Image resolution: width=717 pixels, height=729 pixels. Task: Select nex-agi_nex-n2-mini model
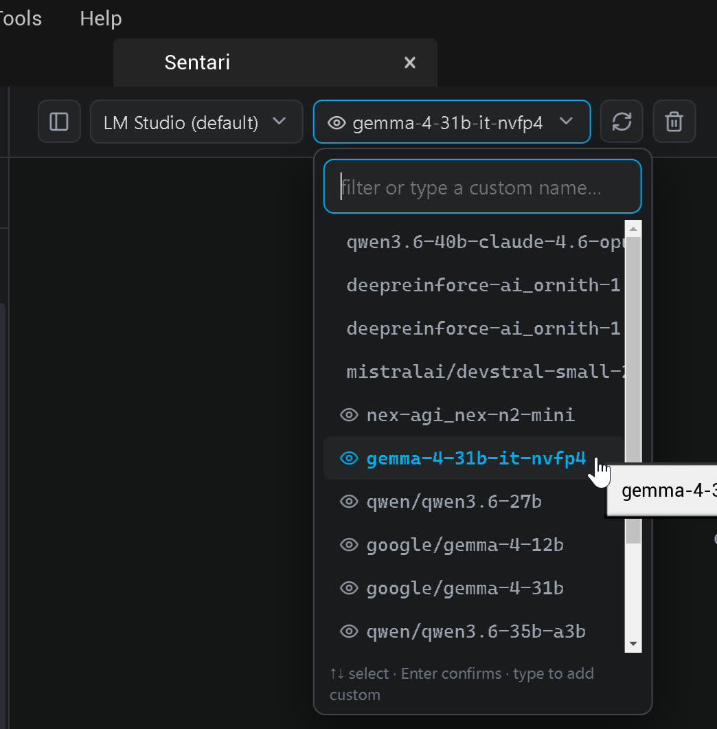(x=474, y=415)
